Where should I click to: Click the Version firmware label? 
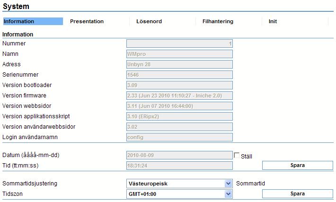[x=24, y=96]
